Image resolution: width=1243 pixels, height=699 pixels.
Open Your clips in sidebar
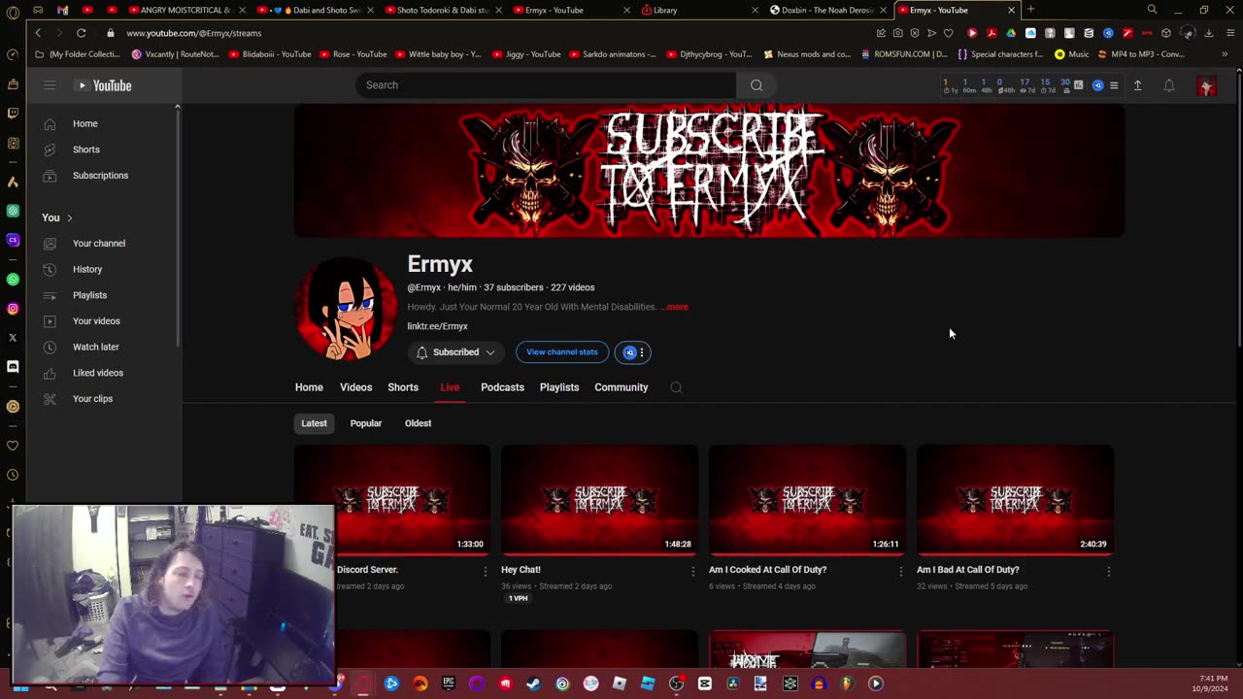point(102,399)
